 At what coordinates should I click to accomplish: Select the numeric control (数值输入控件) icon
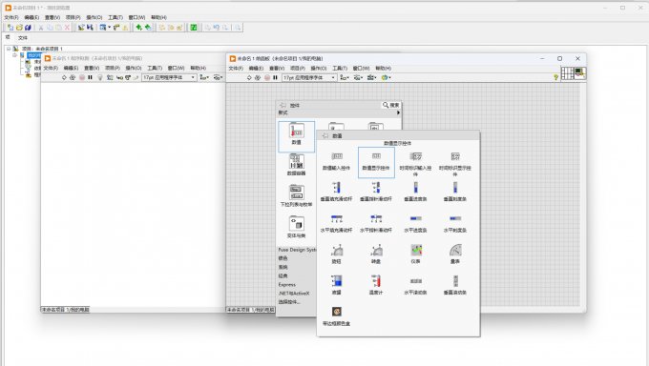(x=337, y=156)
